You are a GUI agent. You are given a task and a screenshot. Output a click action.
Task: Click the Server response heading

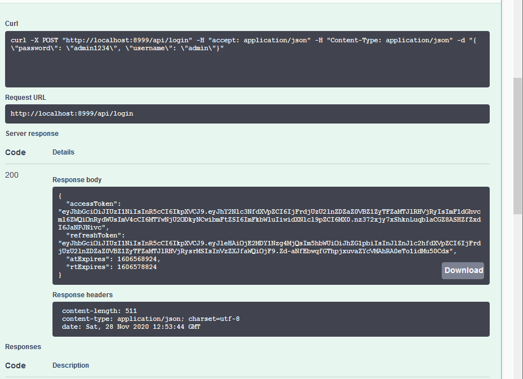pos(32,134)
